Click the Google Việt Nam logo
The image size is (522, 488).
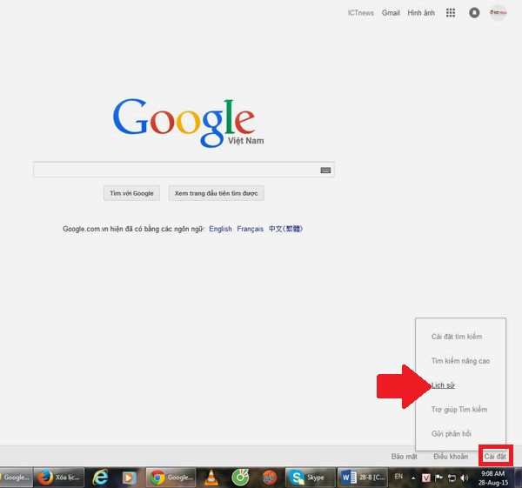pyautogui.click(x=189, y=123)
